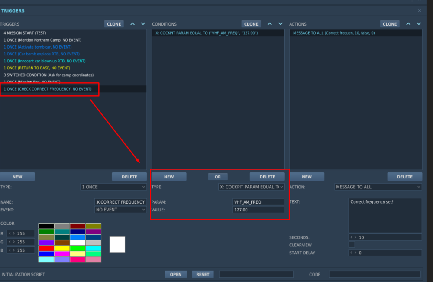Image resolution: width=433 pixels, height=282 pixels.
Task: Select Activate bomb car trigger
Action: pos(73,47)
